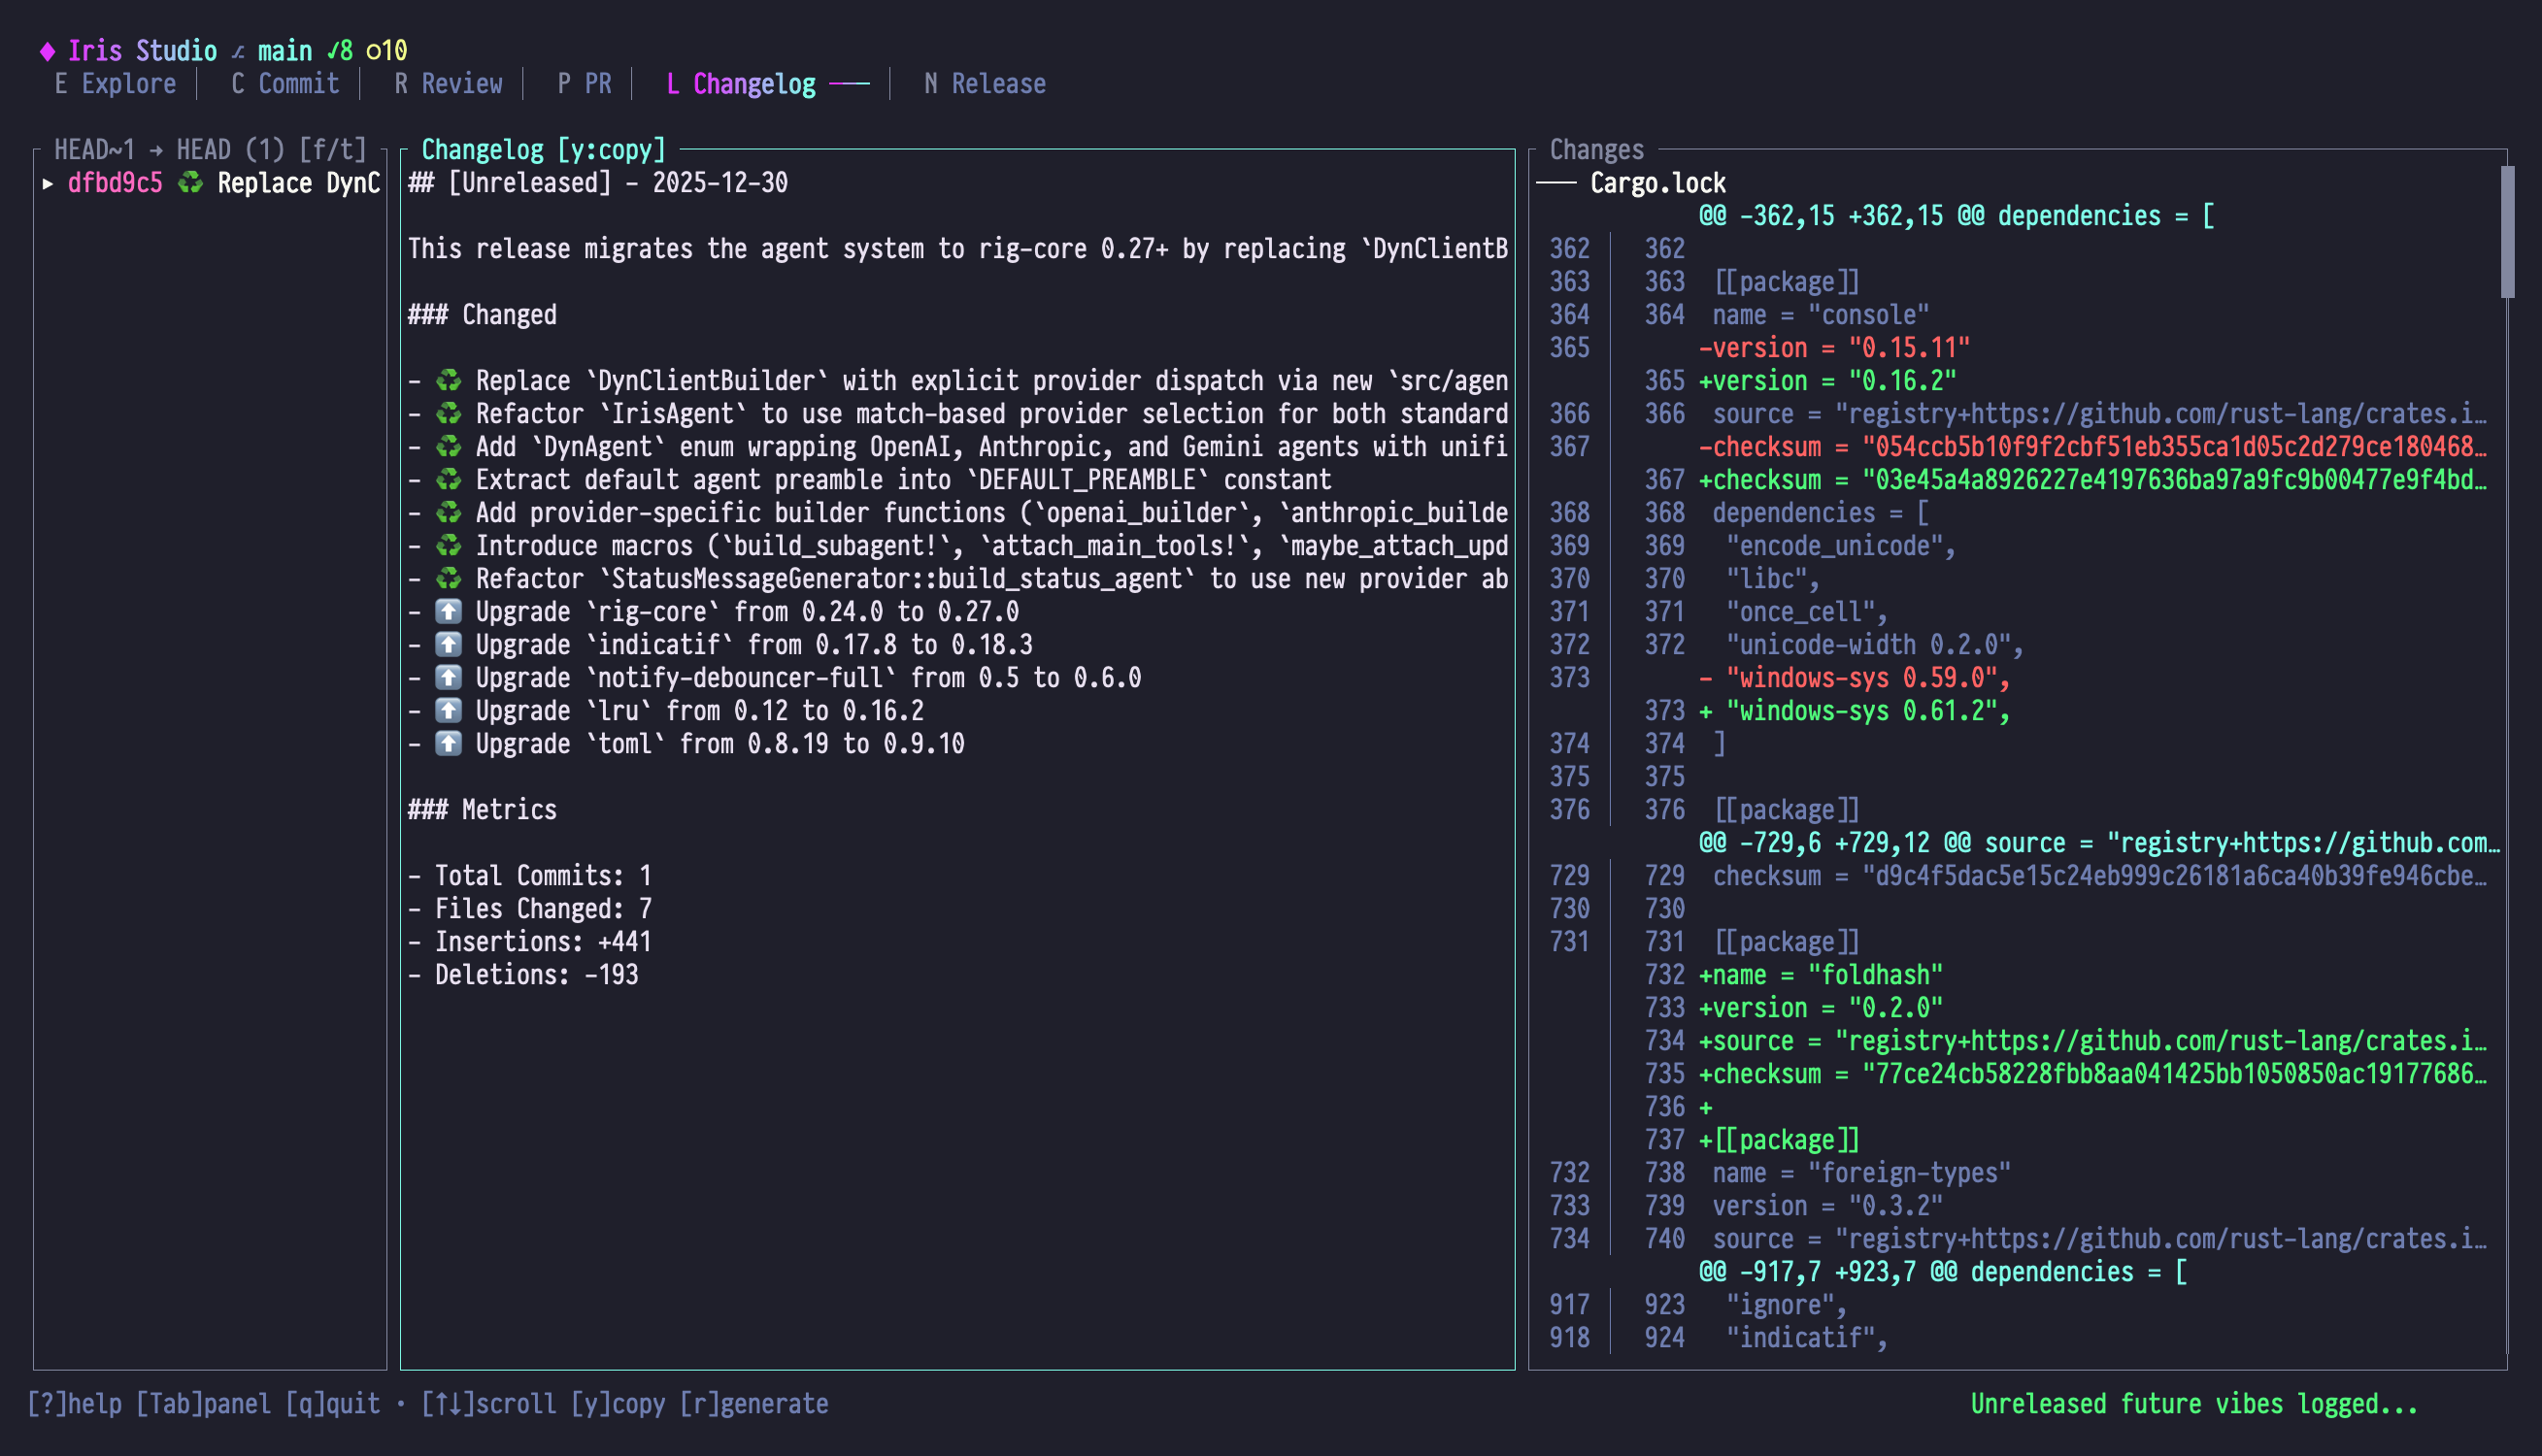Click y:copy in the Changelog header
The height and width of the screenshot is (1456, 2542).
click(613, 149)
